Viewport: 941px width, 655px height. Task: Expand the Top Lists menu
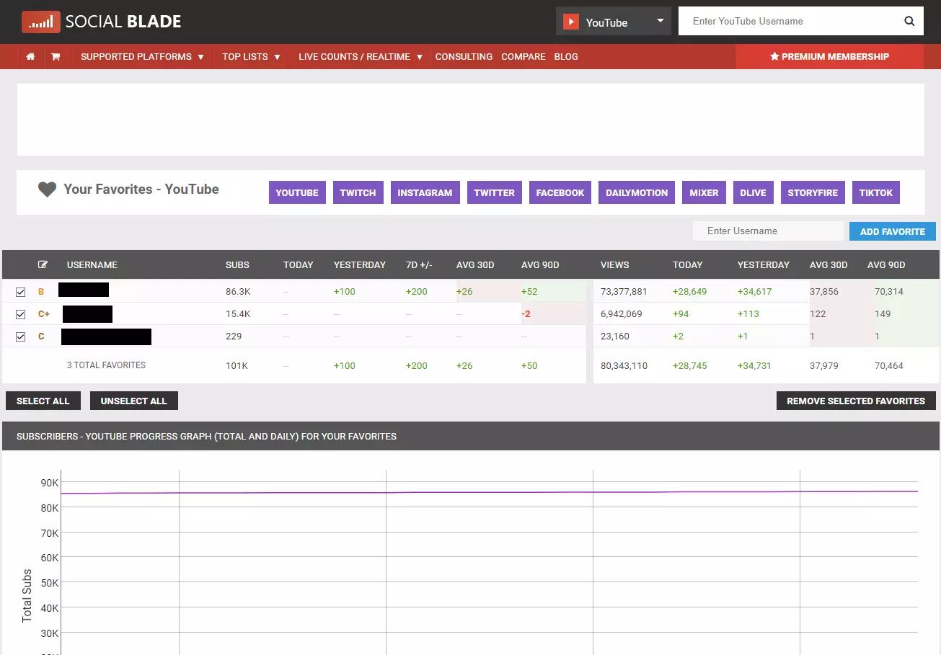pos(251,57)
